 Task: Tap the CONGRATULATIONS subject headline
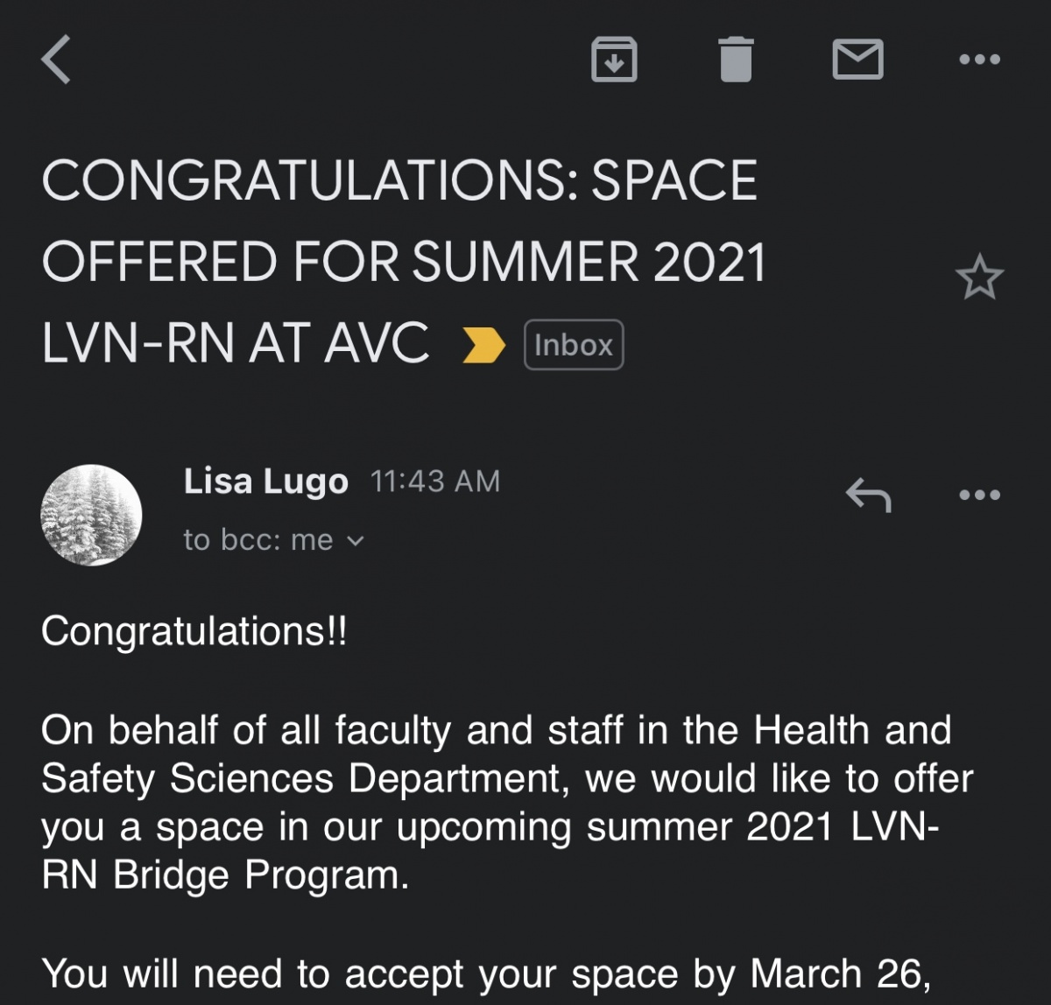[x=404, y=262]
